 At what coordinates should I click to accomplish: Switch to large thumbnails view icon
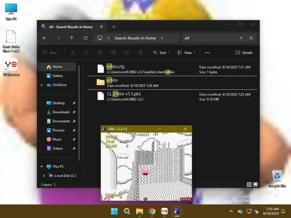point(255,185)
